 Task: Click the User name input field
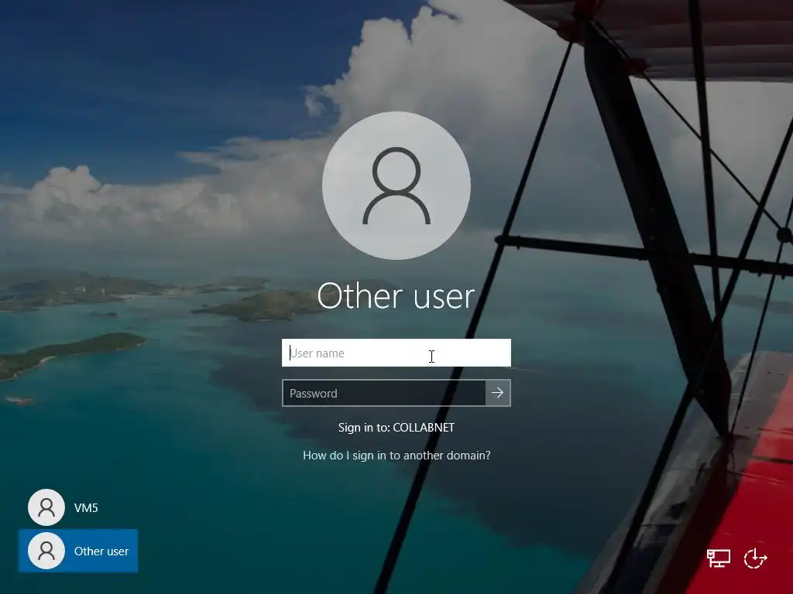point(396,353)
